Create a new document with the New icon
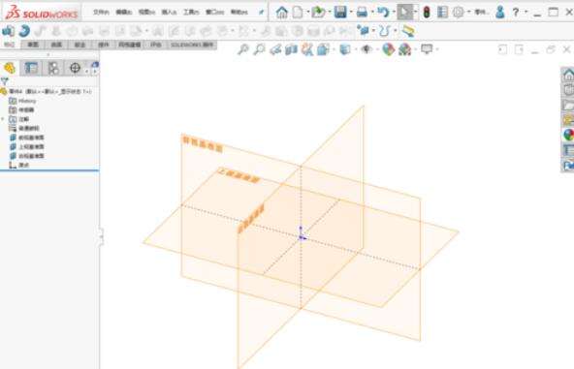 [x=298, y=13]
